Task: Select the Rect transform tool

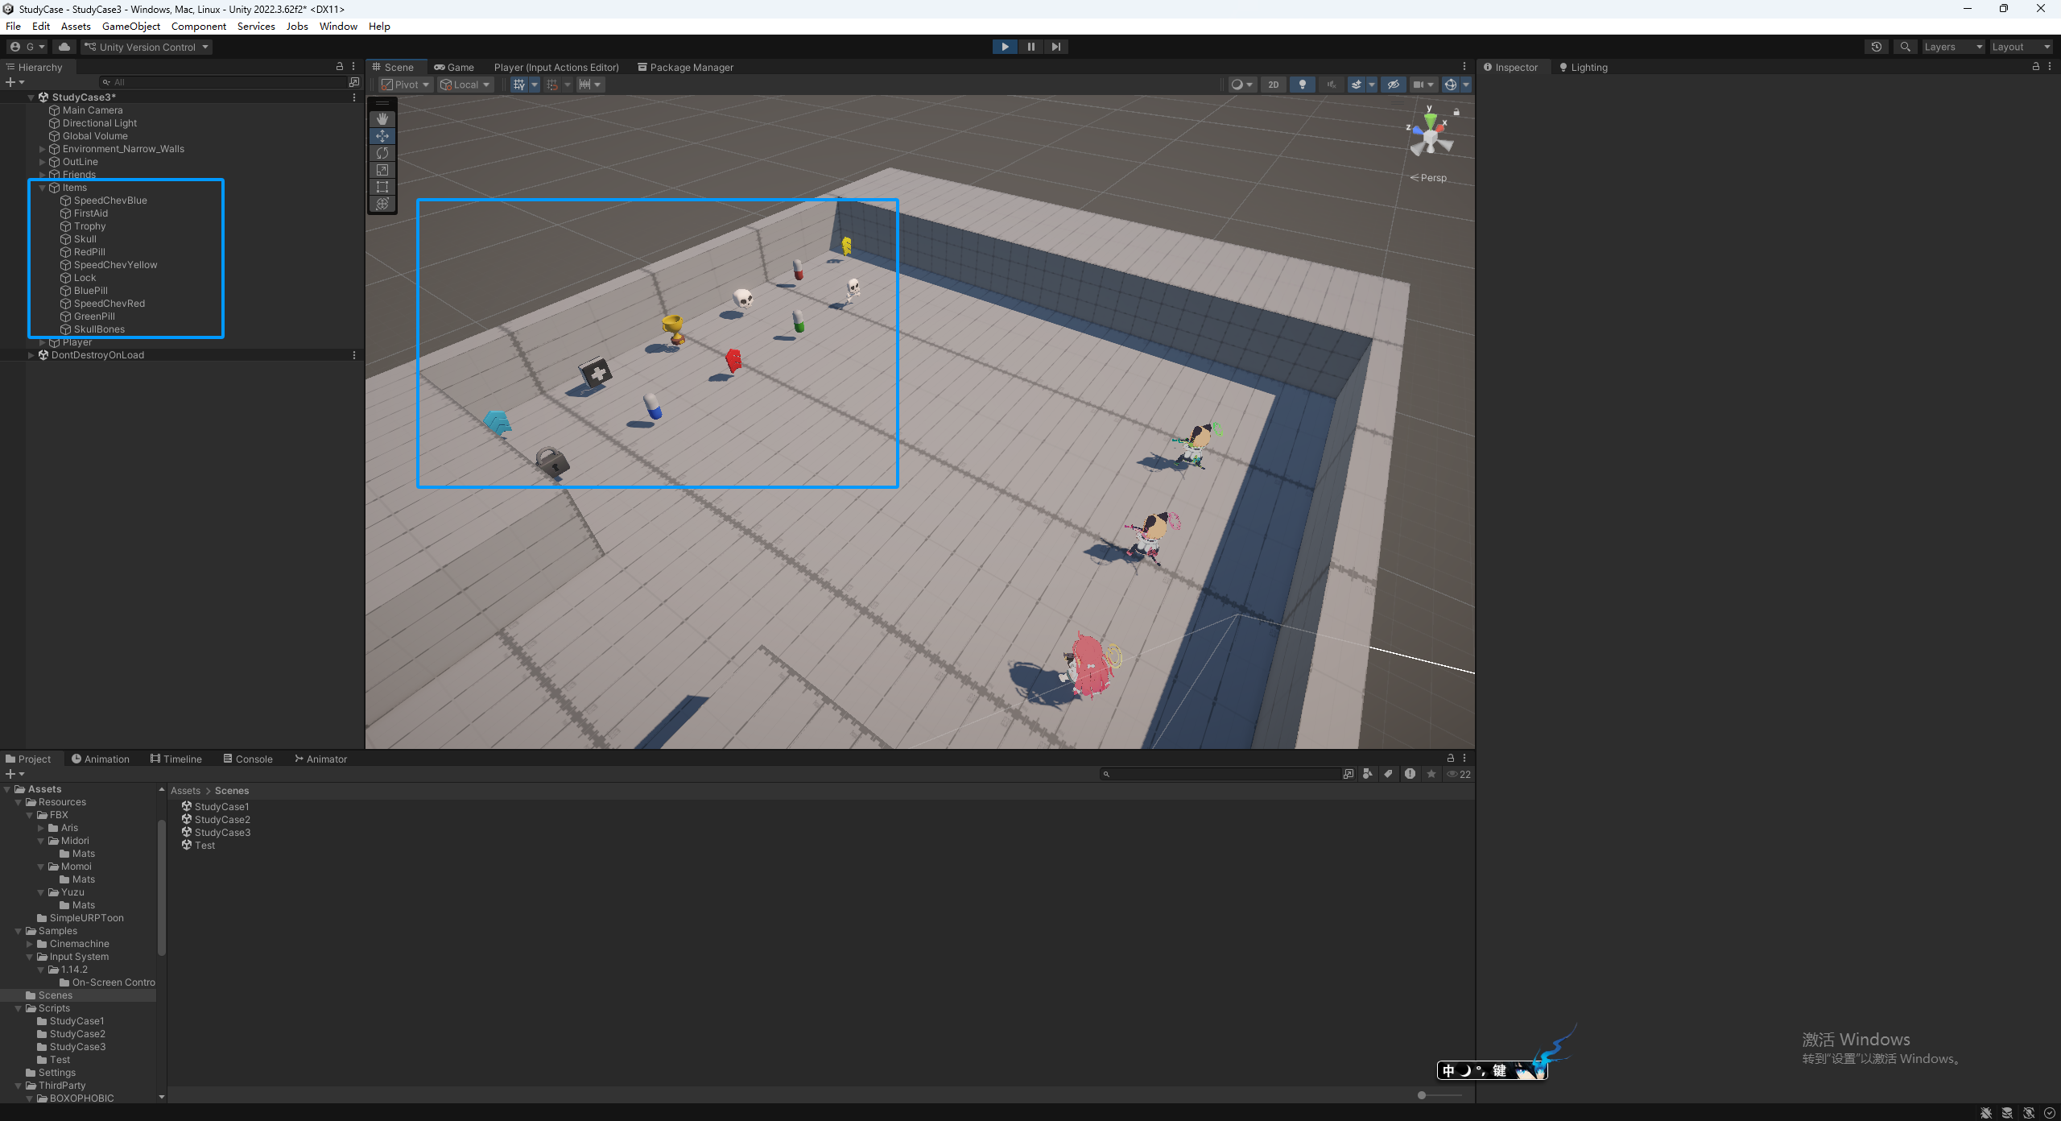Action: (382, 187)
